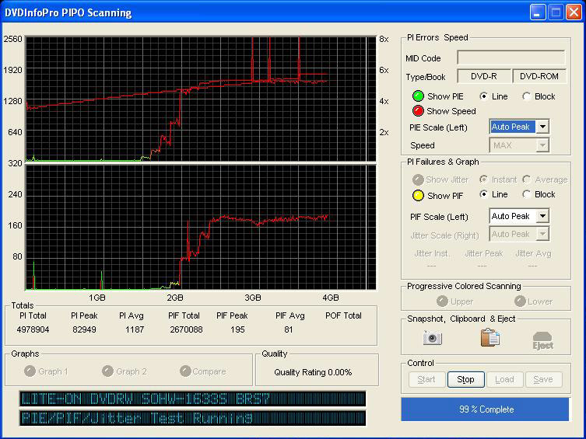Close the DVDInfoPro PIPO Scanning window
The width and height of the screenshot is (586, 439).
574,12
